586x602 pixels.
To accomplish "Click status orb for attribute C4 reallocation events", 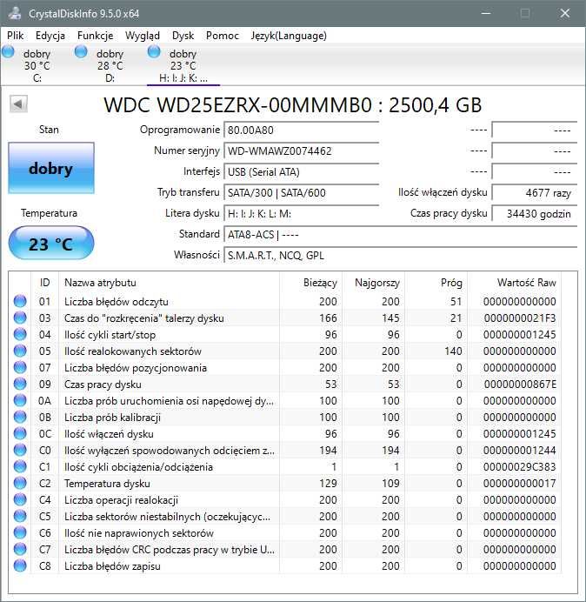I will [20, 499].
